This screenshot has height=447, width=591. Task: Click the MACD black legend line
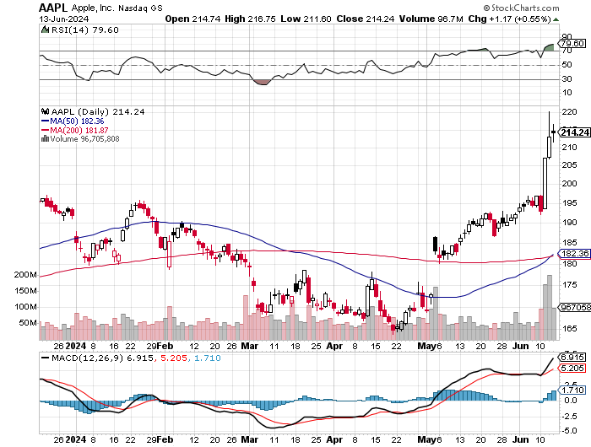(x=46, y=358)
